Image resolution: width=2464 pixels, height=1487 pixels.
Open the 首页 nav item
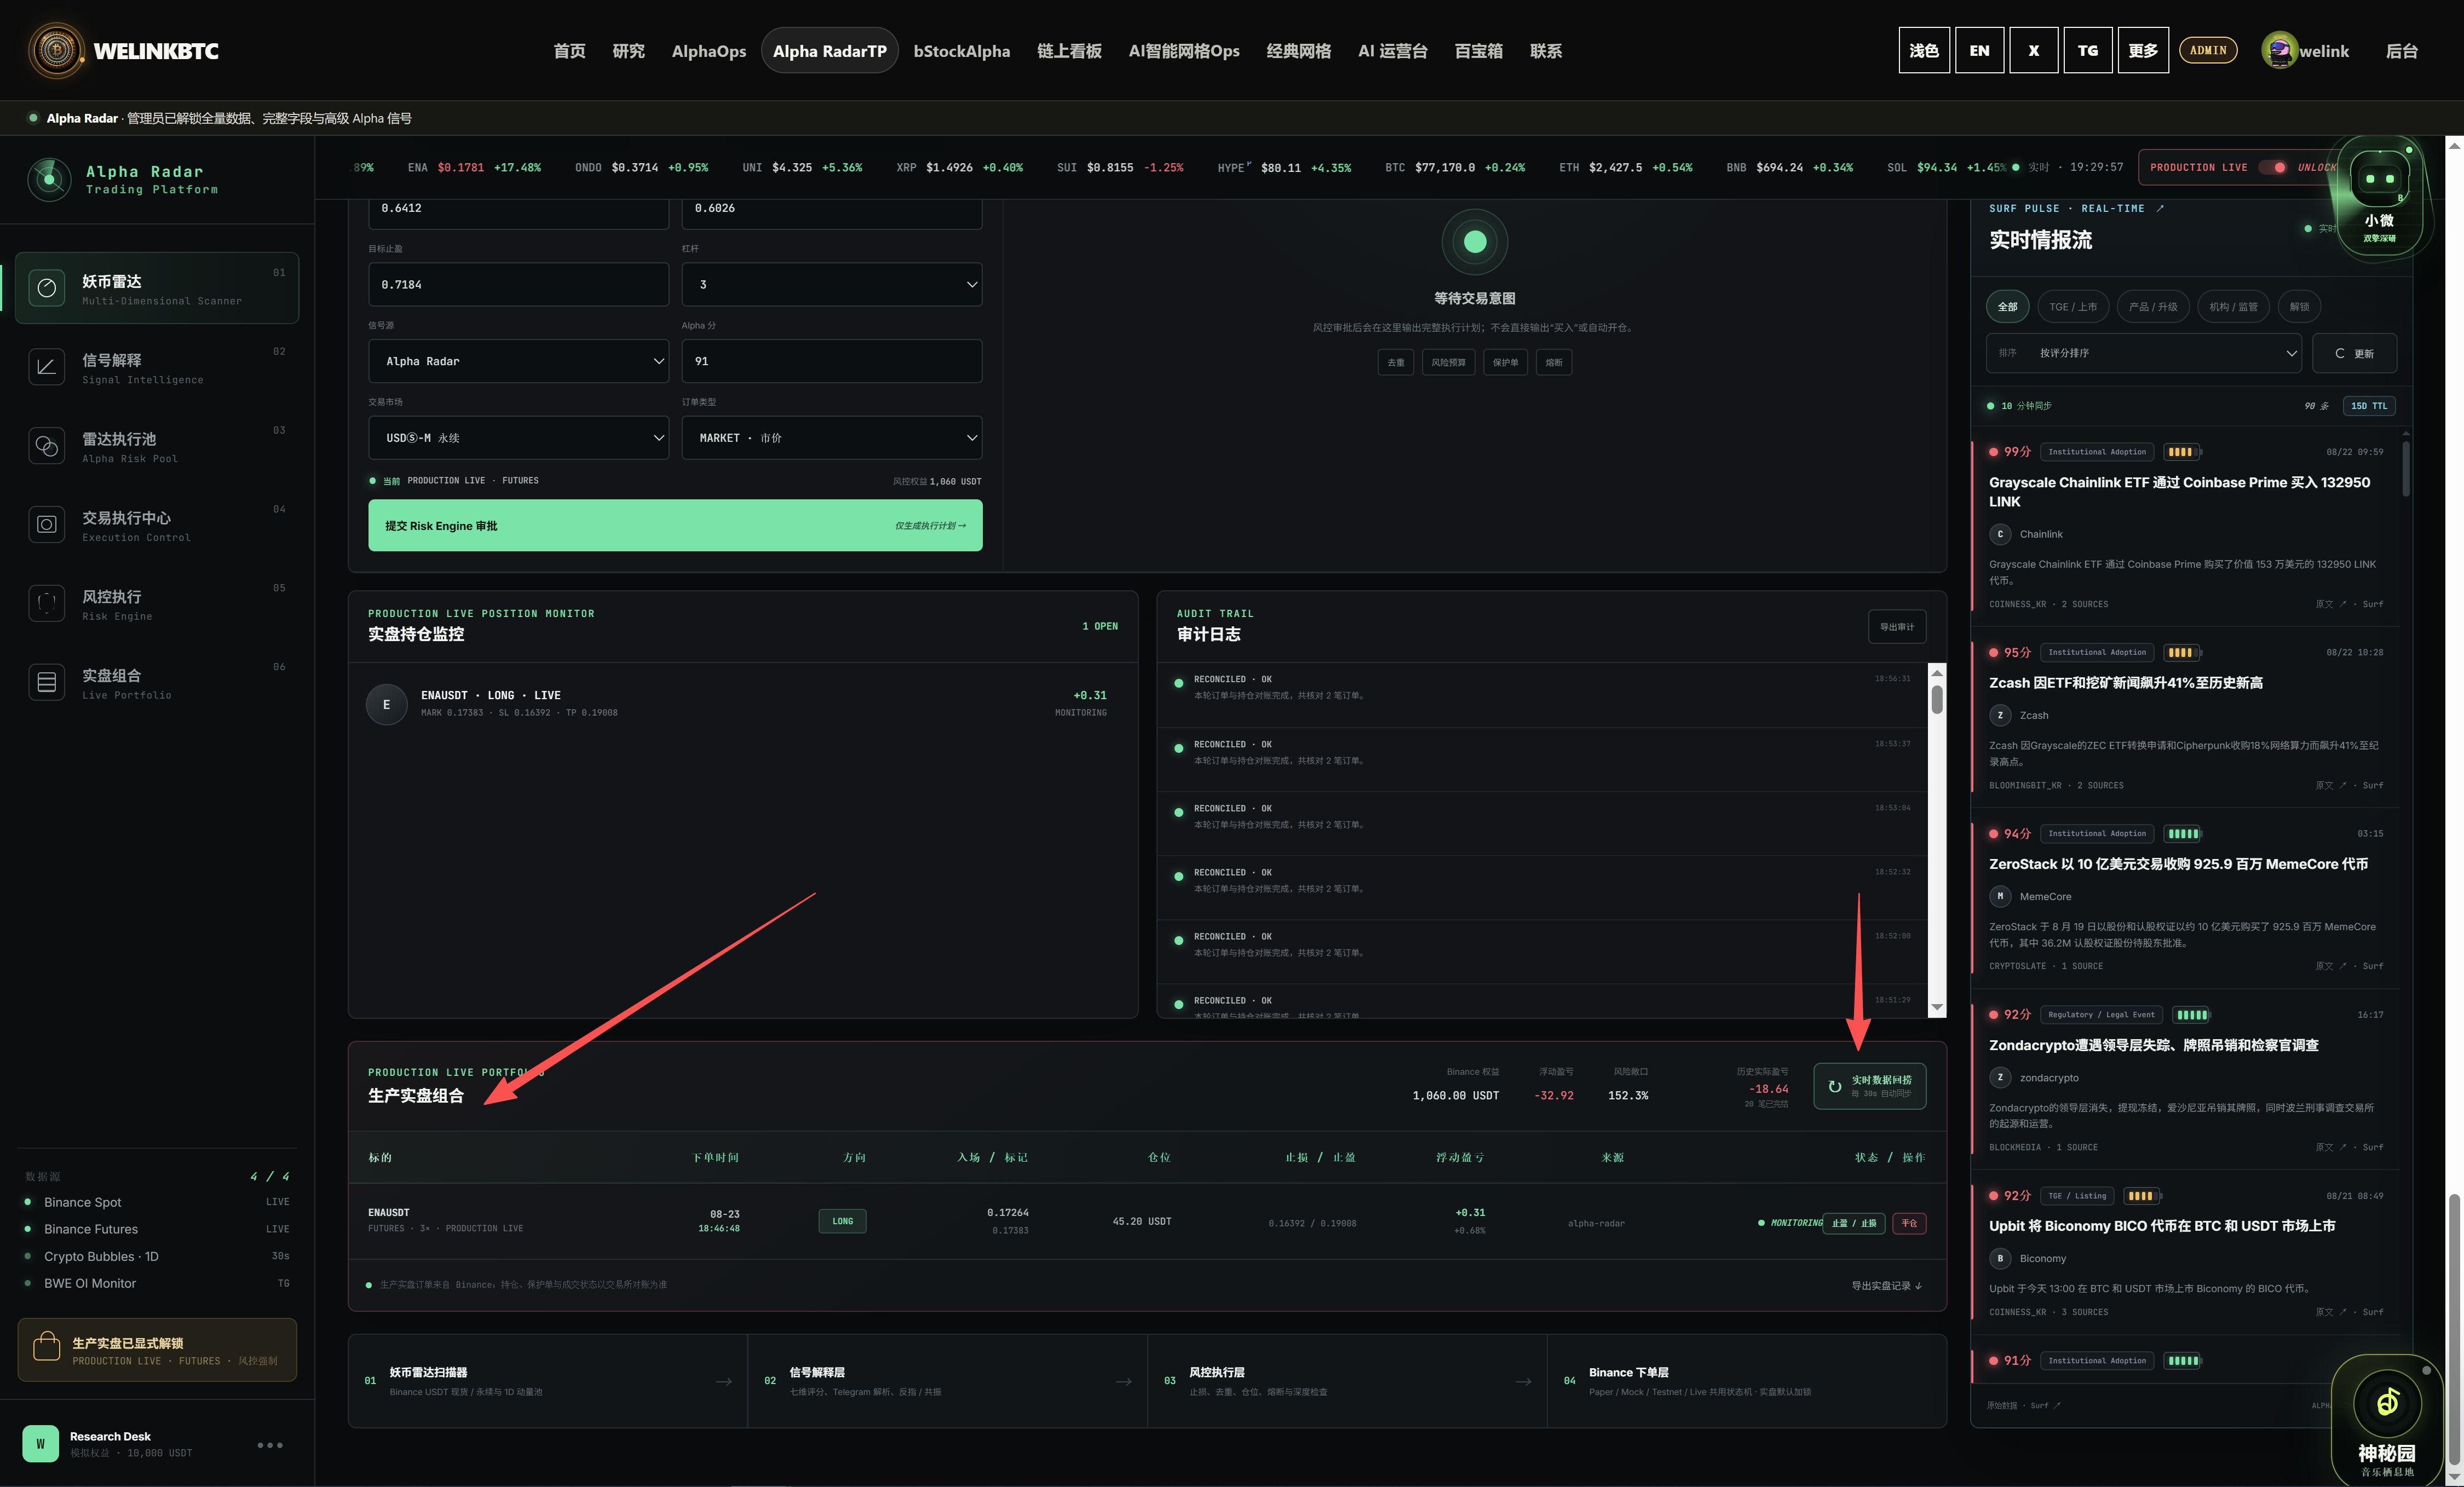tap(569, 51)
